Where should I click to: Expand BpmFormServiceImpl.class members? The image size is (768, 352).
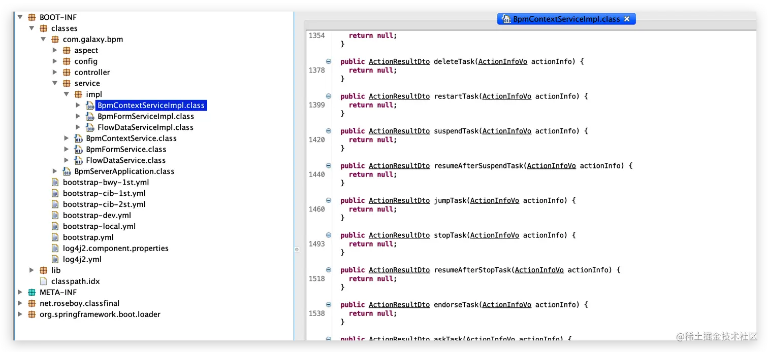coord(78,116)
